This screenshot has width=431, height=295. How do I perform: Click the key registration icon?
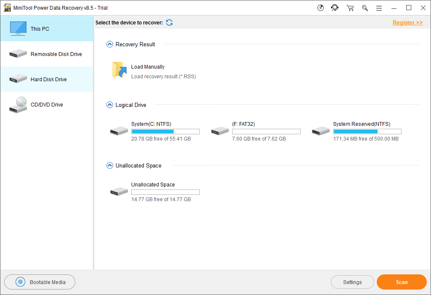pos(365,8)
